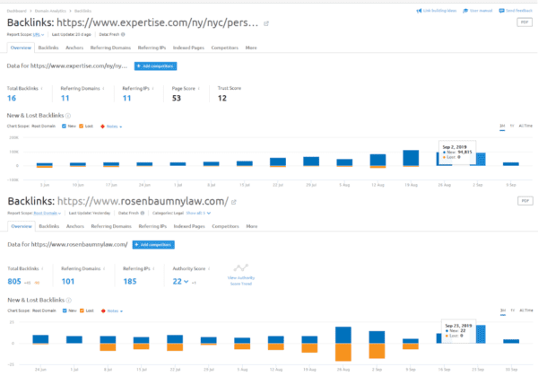
Task: Select Overview tab in rosenbaumnylaw report
Action: point(22,226)
